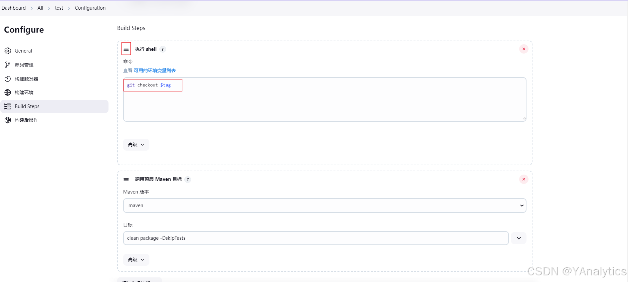Screen dimensions: 628x282
Task: Go to 源码管理 section
Action: [x=54, y=65]
